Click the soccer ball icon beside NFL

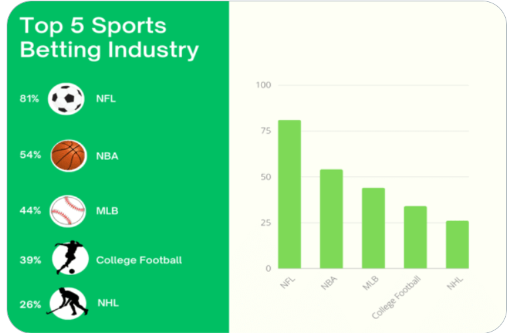click(x=66, y=99)
